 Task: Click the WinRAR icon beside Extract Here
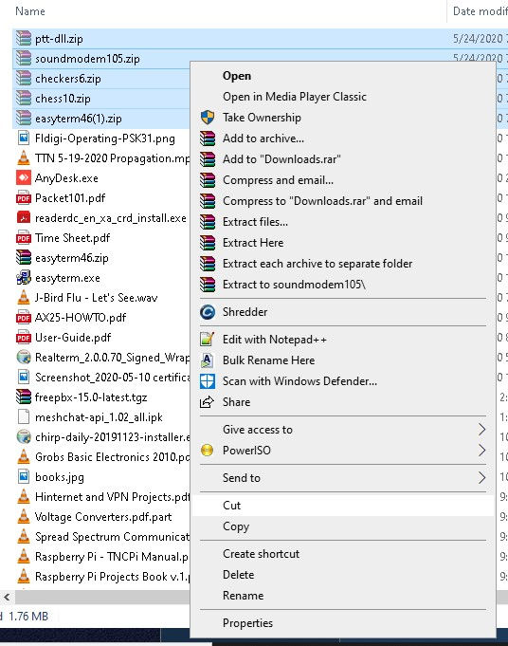(x=208, y=243)
